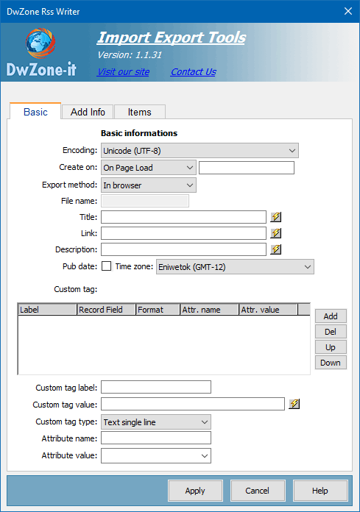Click the Down button for custom tags
Image resolution: width=360 pixels, height=512 pixels.
tap(331, 363)
